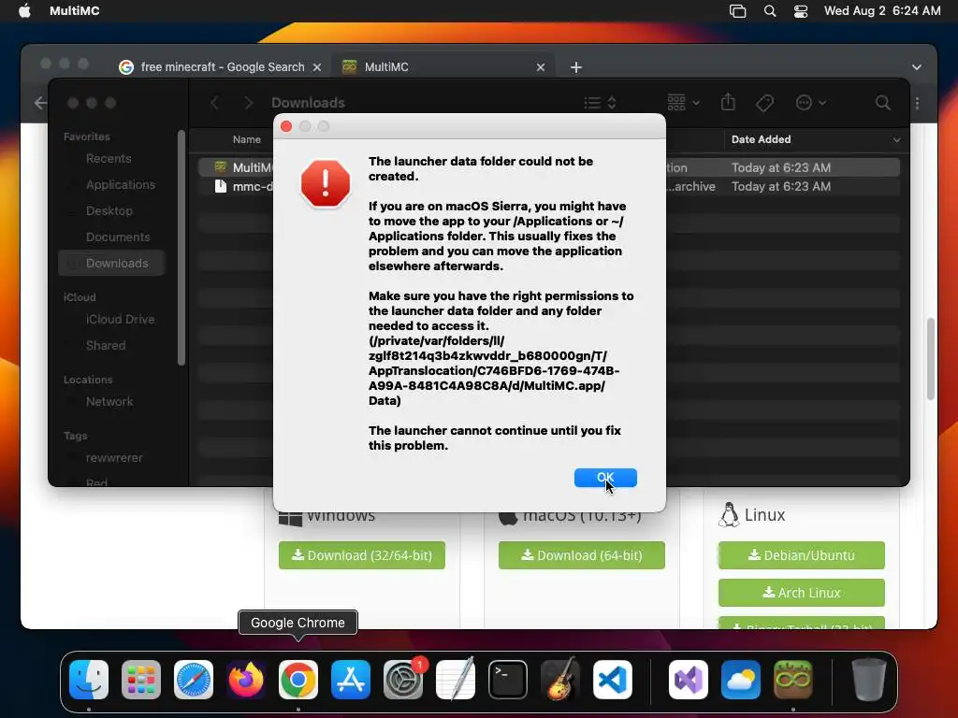
Task: Open GarageBand in the Dock
Action: (x=560, y=680)
